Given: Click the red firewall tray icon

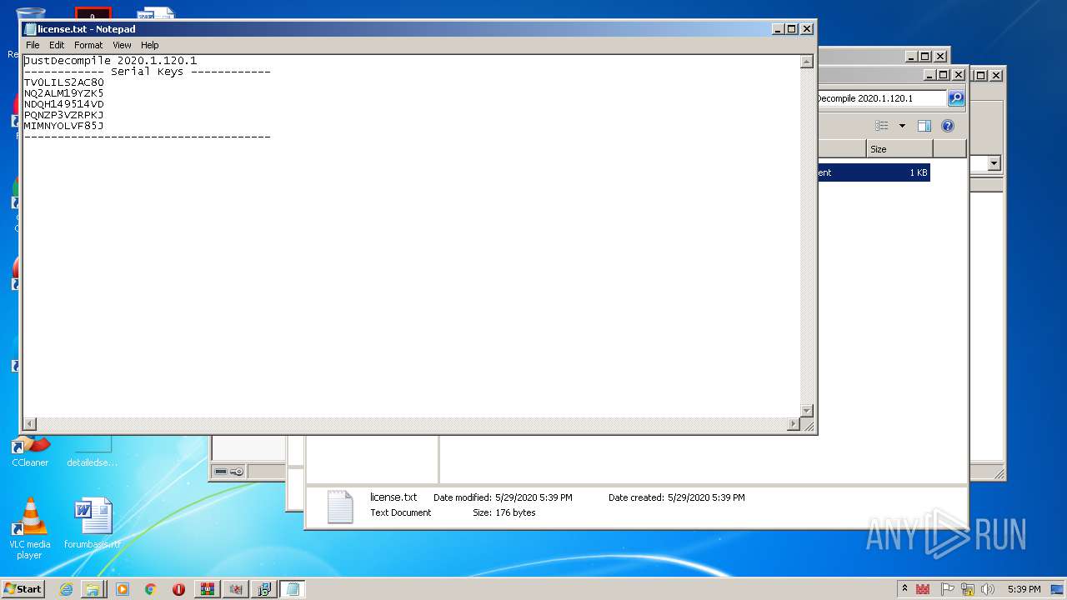Looking at the screenshot, I should click(923, 589).
